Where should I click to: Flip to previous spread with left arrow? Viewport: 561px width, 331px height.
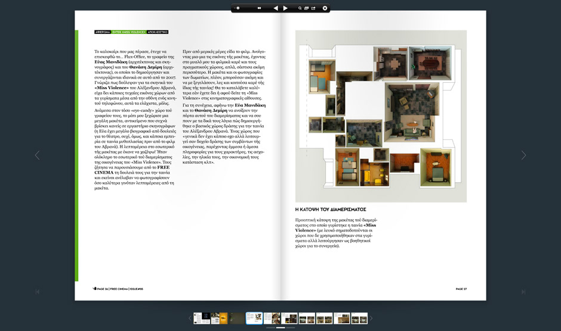pos(37,155)
